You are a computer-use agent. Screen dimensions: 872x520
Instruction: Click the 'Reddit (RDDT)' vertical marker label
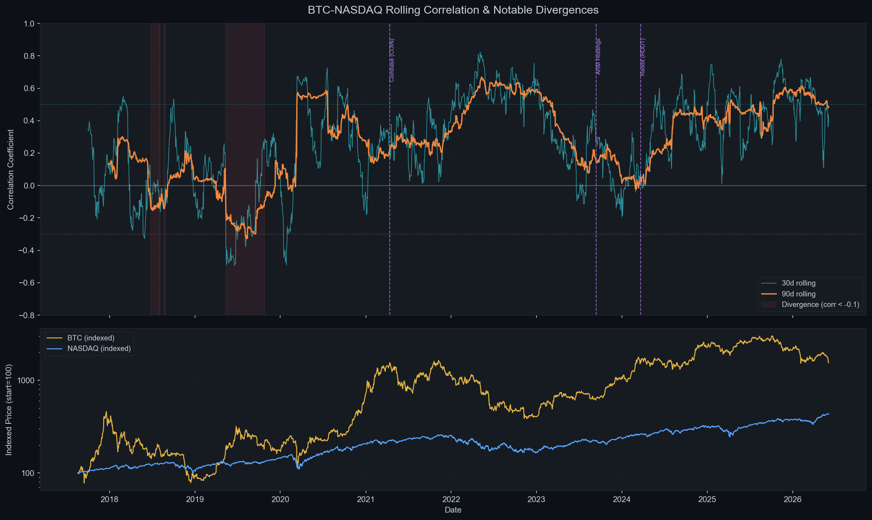(x=643, y=57)
